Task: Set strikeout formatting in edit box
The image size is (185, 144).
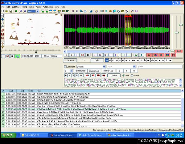Action: (77, 76)
